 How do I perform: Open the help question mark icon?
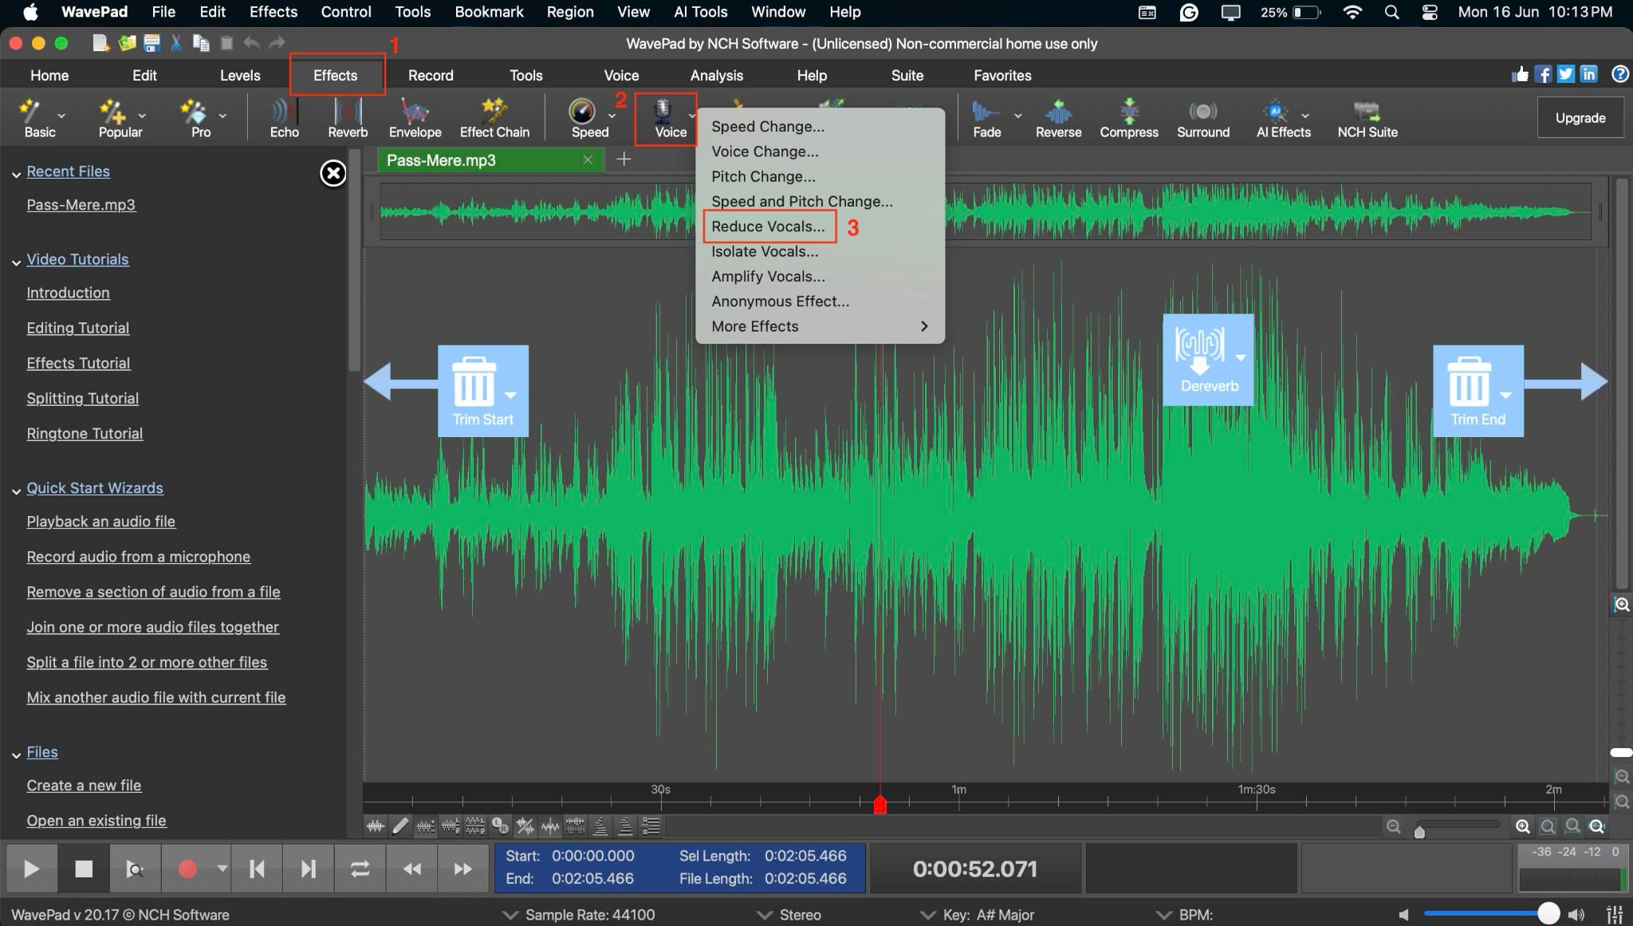1619,74
